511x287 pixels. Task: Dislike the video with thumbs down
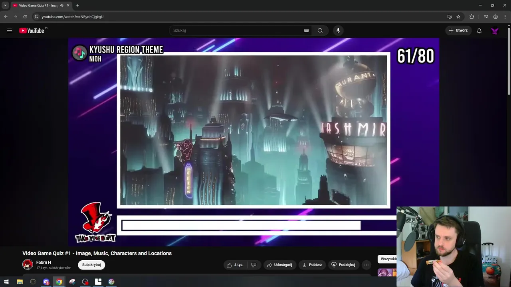pos(254,265)
